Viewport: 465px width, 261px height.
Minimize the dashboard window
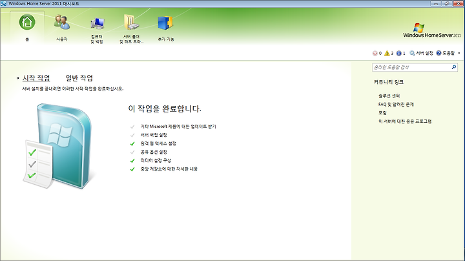point(436,4)
